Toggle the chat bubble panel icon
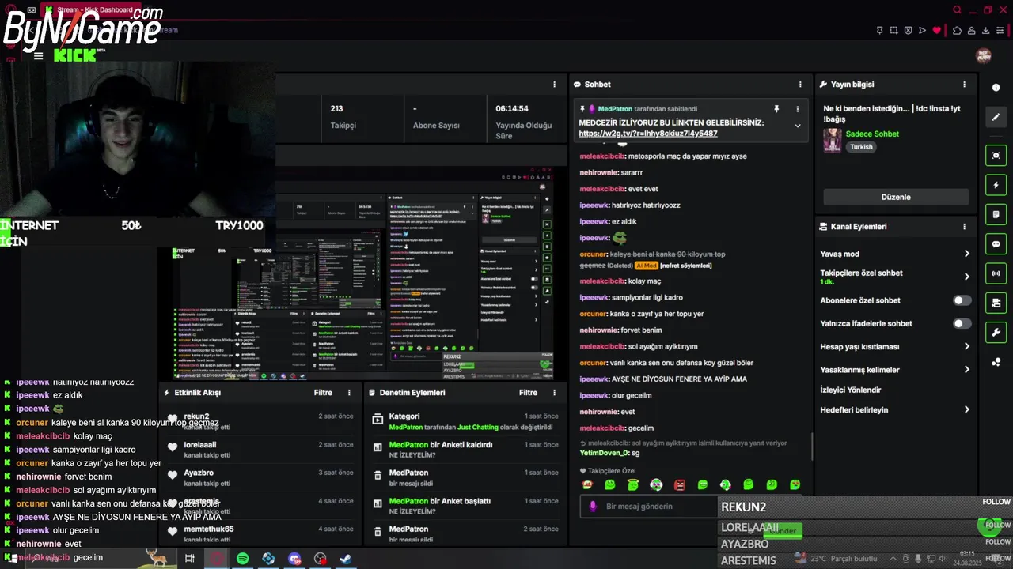This screenshot has width=1013, height=569. point(996,244)
